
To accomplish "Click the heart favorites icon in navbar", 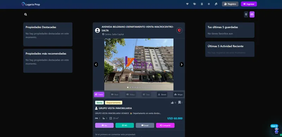I will (187, 4).
